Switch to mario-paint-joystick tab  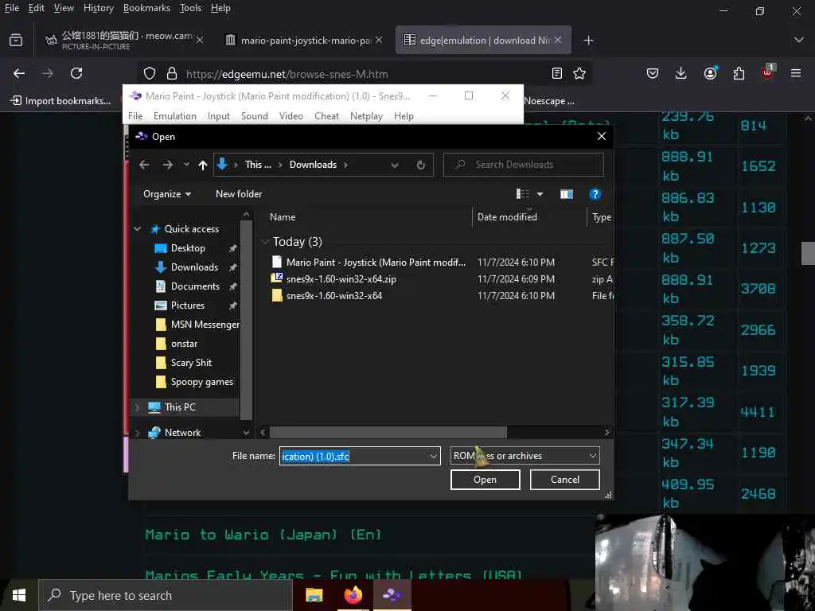pyautogui.click(x=305, y=40)
